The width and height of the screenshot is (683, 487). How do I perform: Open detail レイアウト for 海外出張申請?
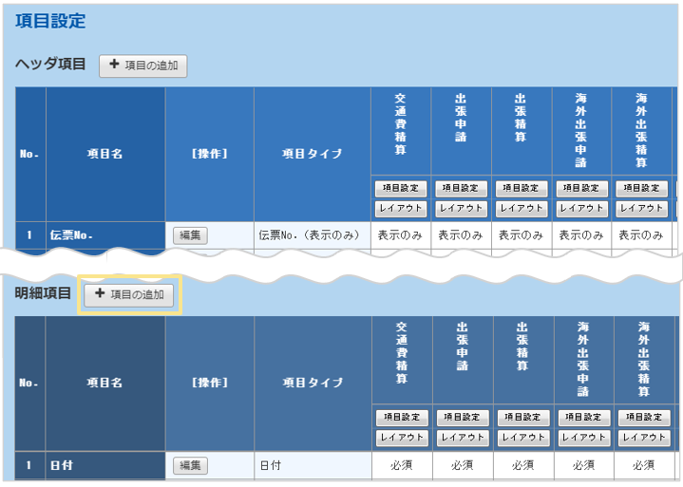tap(583, 438)
